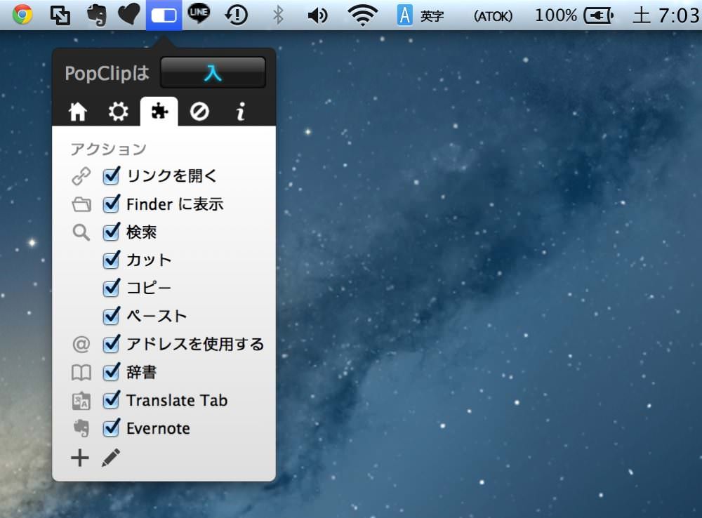702x518 pixels.
Task: Toggle the Translate Tab checkbox
Action: 111,400
